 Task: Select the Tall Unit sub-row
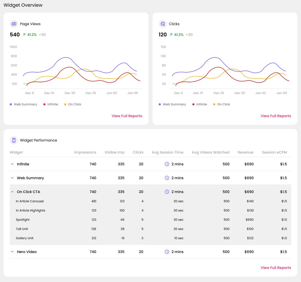(x=150, y=229)
